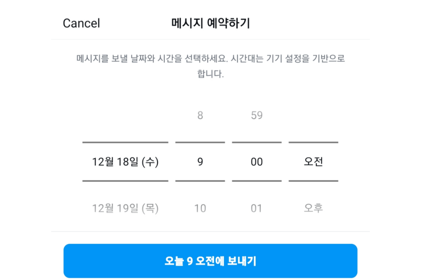
Task: Tap the currently selected hour 9
Action: pyautogui.click(x=200, y=161)
